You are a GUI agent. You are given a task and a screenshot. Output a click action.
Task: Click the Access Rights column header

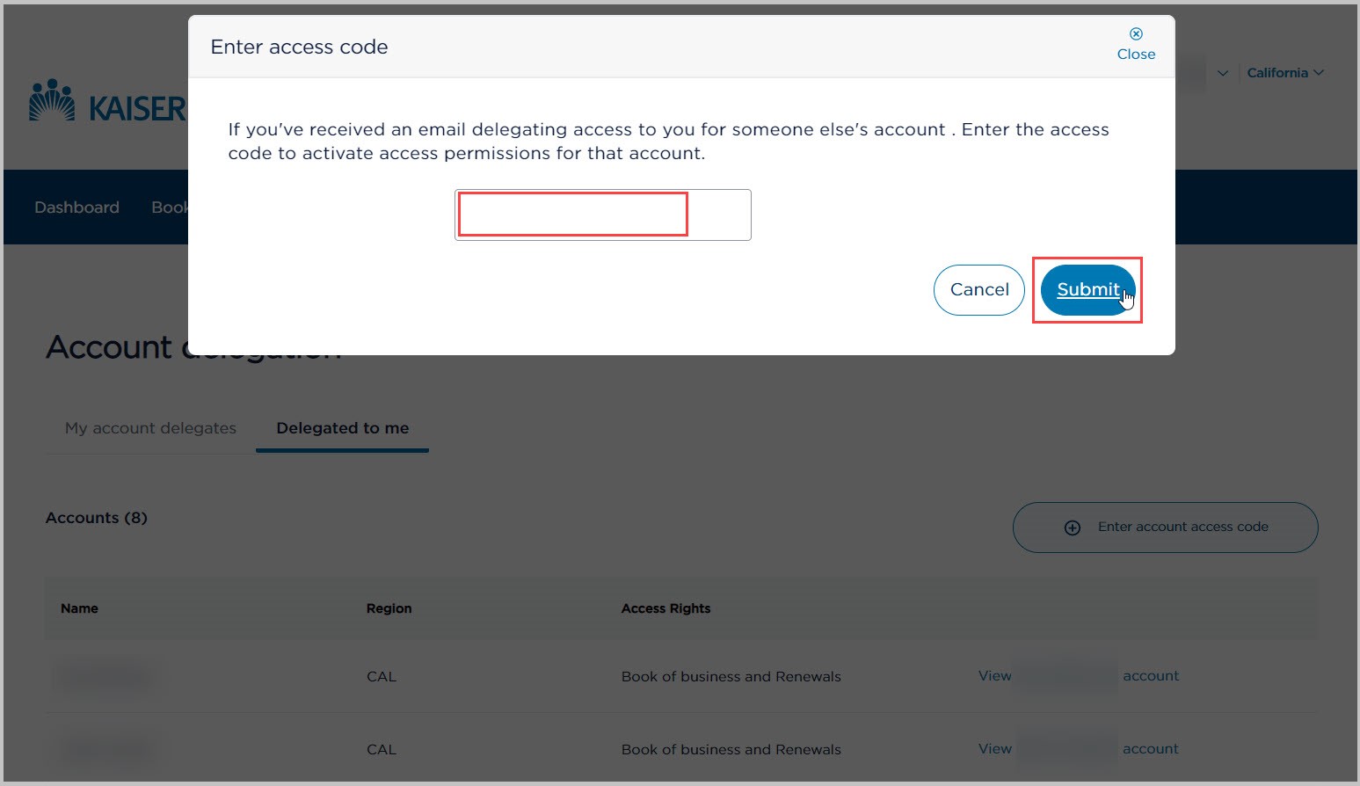coord(665,608)
